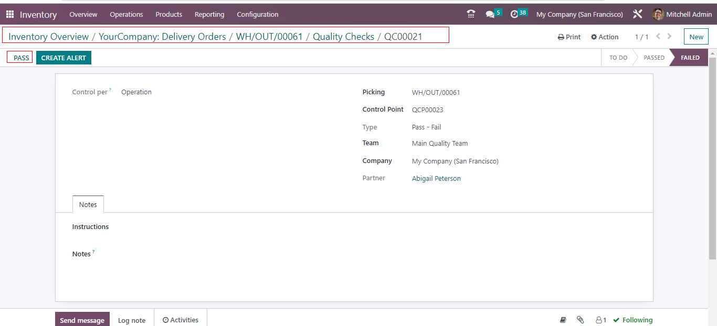Open the apps grid menu icon
This screenshot has height=326, width=717.
click(10, 14)
